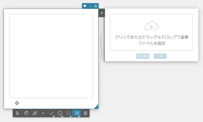Select the point drawing tool

(x=43, y=113)
